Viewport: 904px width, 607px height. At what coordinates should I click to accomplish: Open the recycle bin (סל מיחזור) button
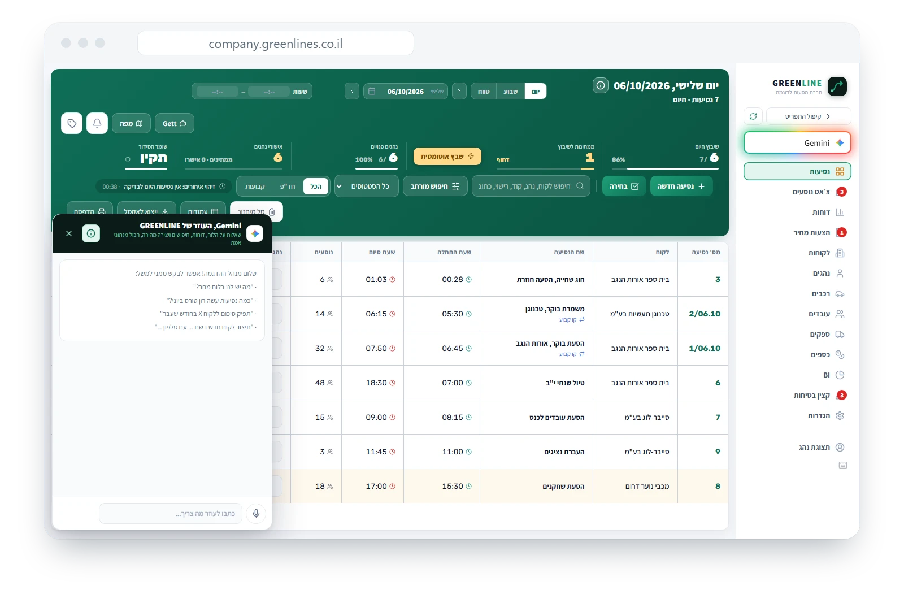[x=257, y=211]
